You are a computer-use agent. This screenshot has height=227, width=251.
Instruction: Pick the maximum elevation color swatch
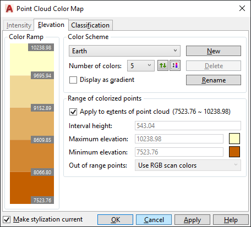pos(234,139)
